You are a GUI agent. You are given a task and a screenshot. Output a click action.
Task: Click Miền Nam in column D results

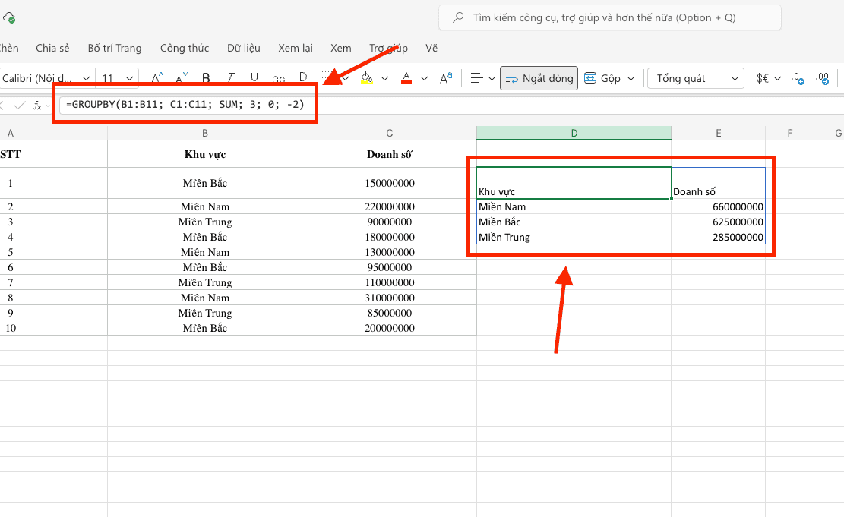pos(574,206)
